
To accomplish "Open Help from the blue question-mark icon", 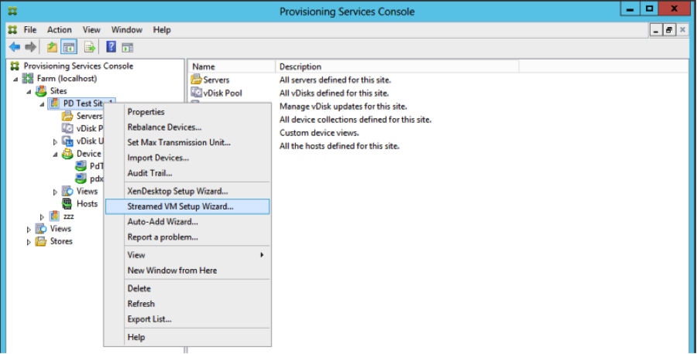I will [112, 47].
